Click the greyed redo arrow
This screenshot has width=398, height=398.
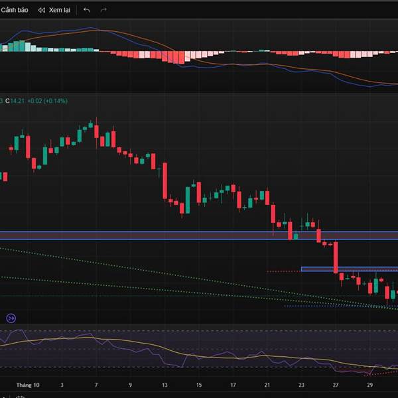(103, 10)
